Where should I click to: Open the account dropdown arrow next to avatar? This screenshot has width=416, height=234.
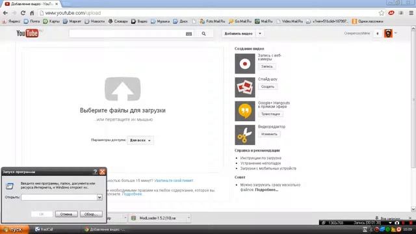(x=396, y=33)
